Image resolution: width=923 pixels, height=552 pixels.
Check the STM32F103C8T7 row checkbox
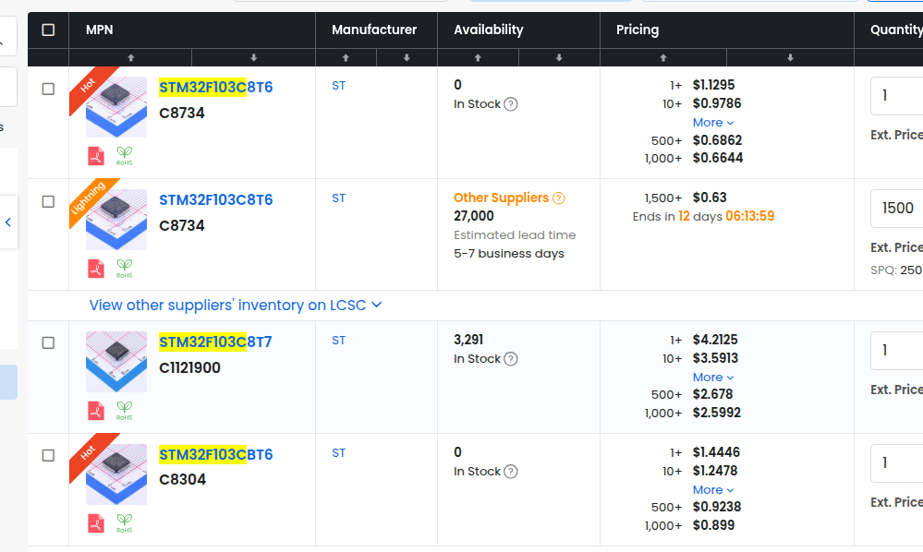point(48,342)
